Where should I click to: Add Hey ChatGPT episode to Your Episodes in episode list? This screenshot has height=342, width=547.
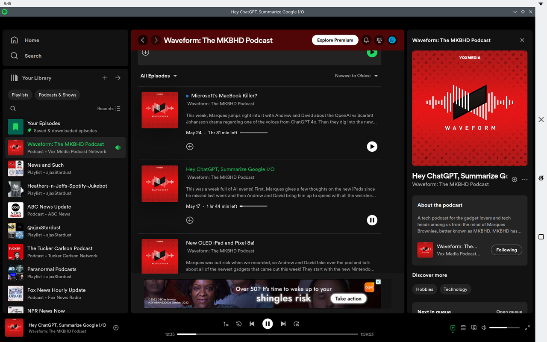coord(190,220)
